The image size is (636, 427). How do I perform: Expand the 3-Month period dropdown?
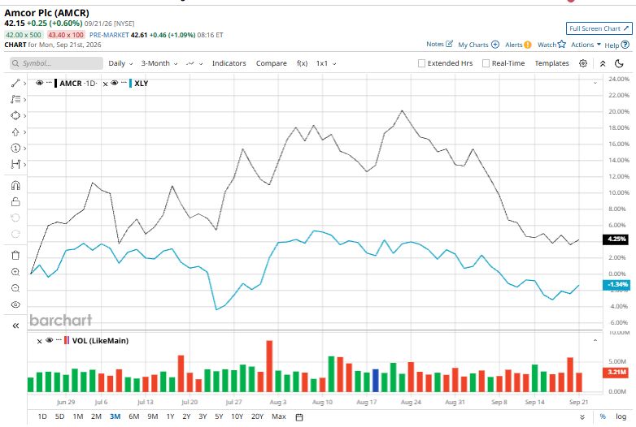click(159, 63)
